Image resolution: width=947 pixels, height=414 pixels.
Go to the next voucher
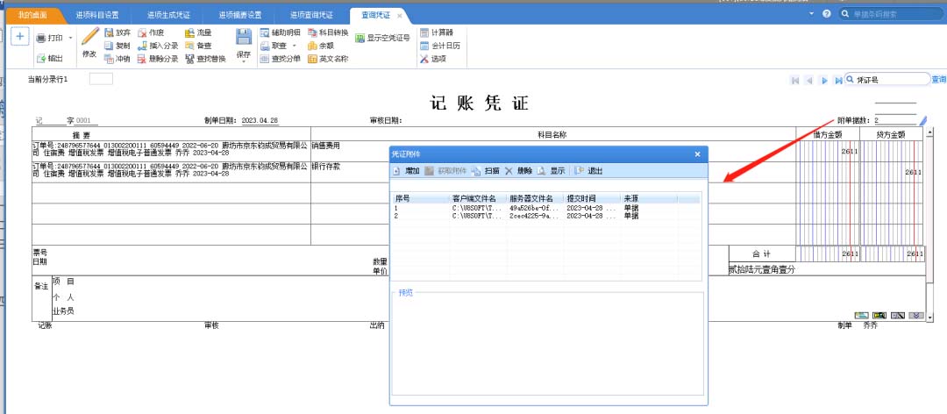coord(823,80)
